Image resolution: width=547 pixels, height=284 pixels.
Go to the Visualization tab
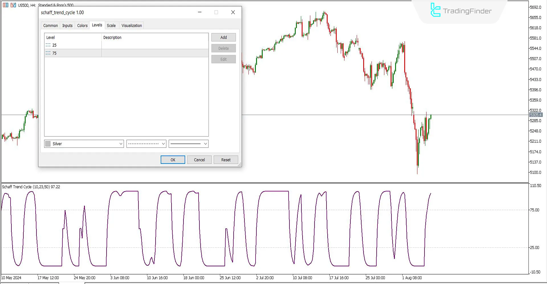(131, 26)
